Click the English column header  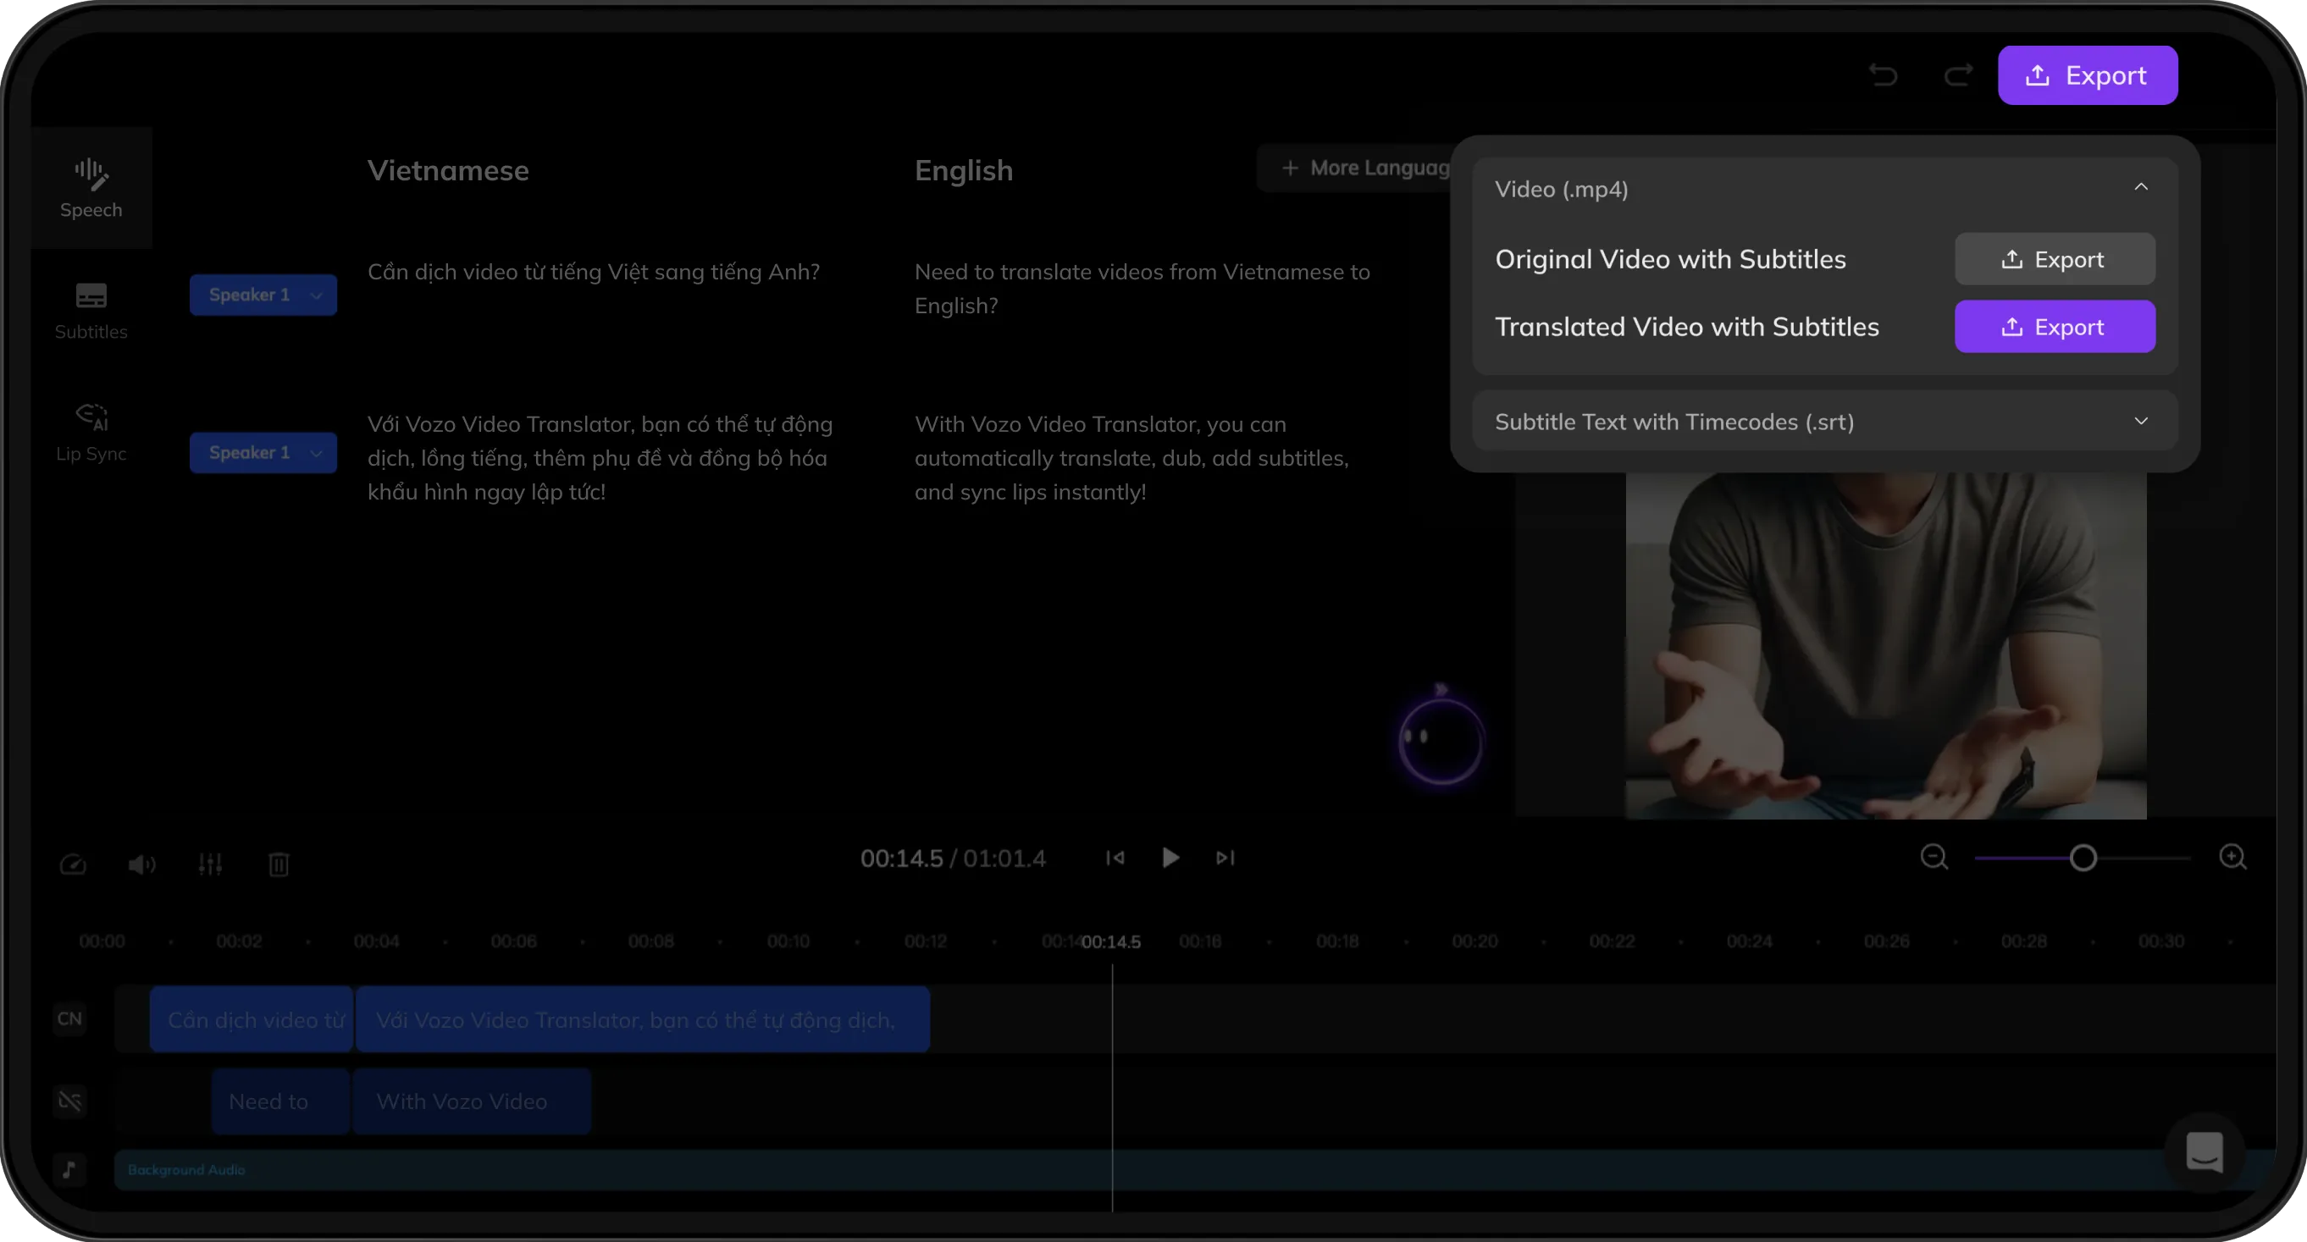click(964, 170)
